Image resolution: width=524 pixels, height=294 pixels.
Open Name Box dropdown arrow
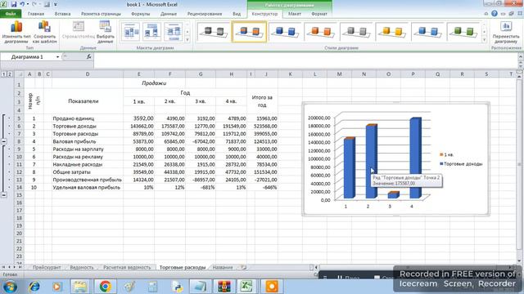coord(57,57)
